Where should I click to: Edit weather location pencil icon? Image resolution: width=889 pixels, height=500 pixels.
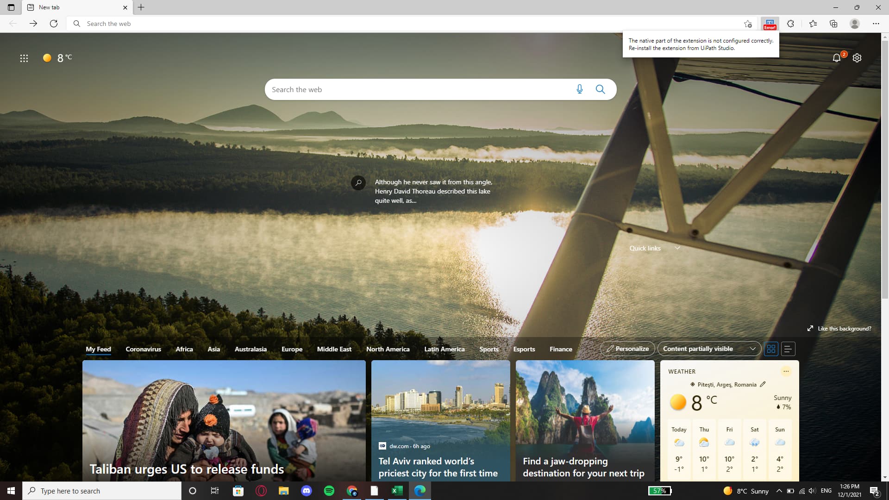pyautogui.click(x=763, y=384)
